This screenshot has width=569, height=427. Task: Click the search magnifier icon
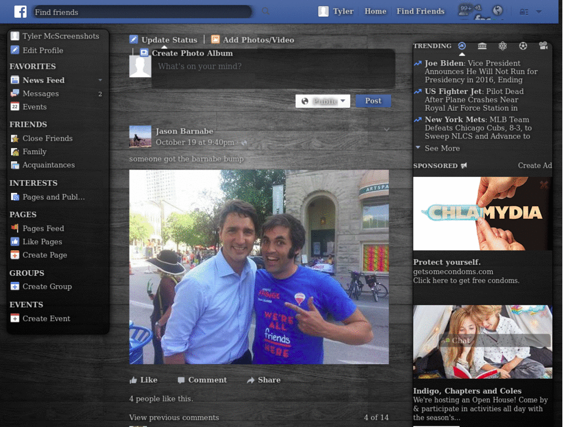pos(266,11)
